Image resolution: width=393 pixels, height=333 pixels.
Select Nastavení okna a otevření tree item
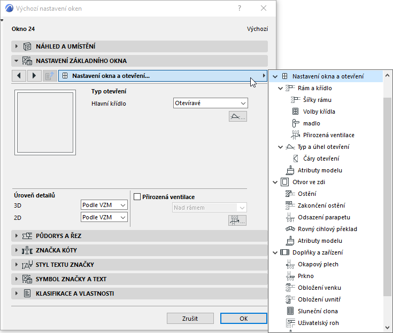pos(326,76)
